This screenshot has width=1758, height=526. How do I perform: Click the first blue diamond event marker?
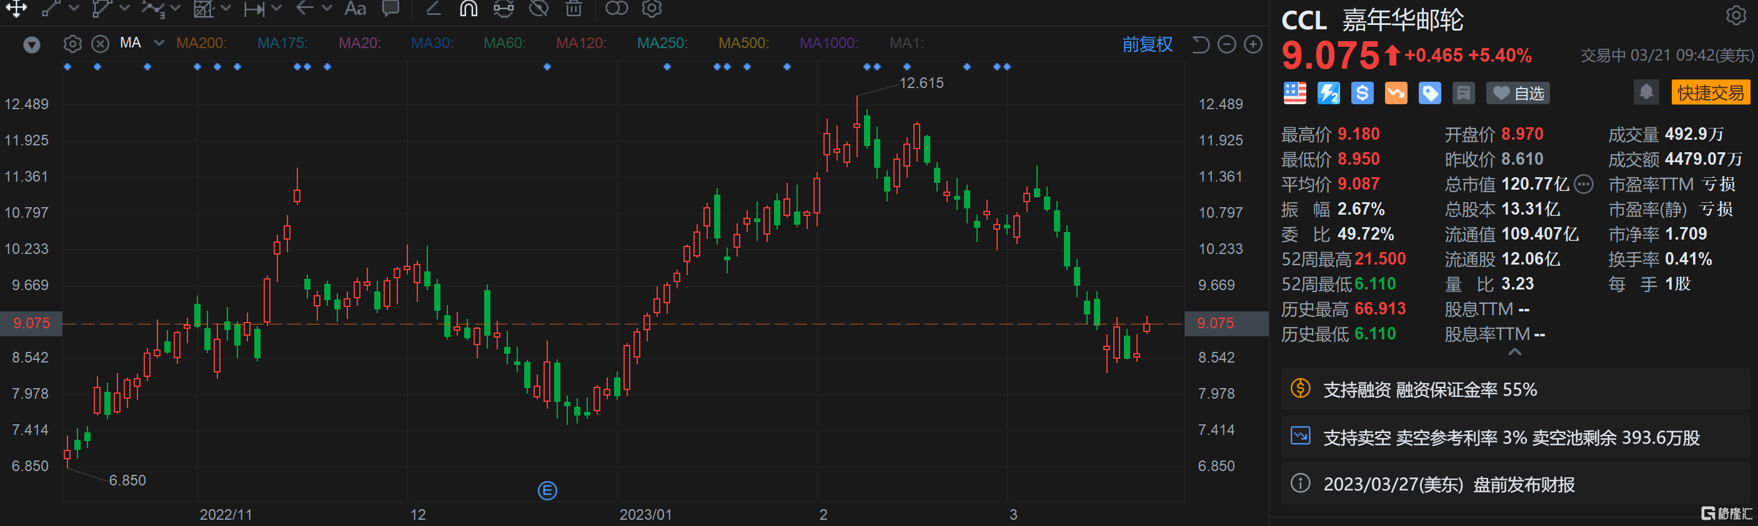(67, 67)
